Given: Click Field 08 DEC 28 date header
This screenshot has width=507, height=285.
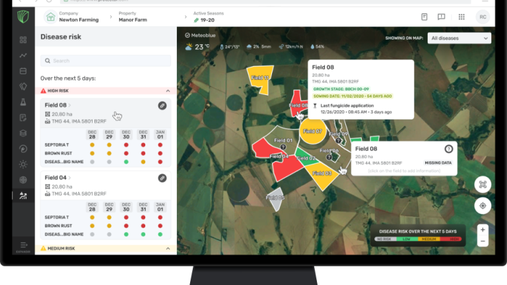Looking at the screenshot, I should point(92,135).
